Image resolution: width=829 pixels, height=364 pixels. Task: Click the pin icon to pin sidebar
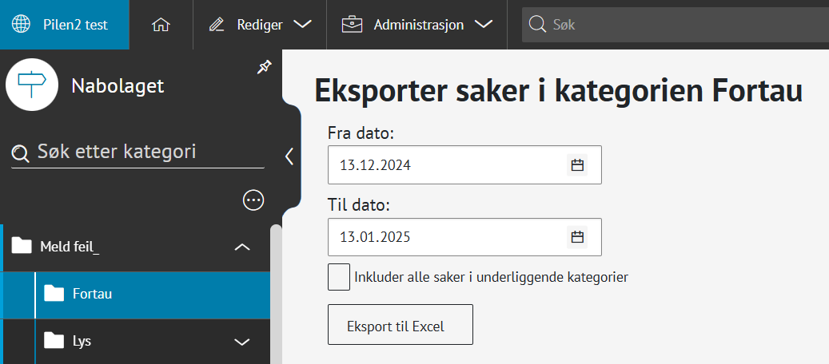click(x=264, y=69)
